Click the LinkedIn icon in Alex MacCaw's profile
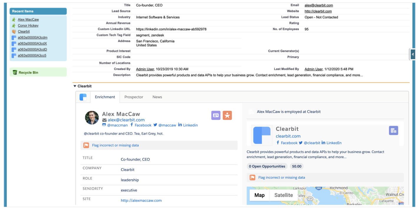This screenshot has height=214, width=418. (x=180, y=125)
